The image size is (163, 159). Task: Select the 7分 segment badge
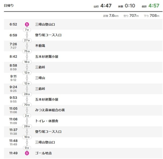[x=27, y=30]
